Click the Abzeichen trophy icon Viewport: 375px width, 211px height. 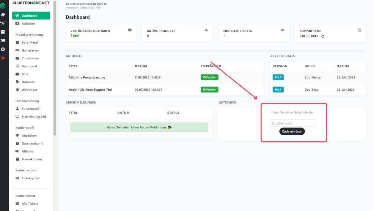17,136
